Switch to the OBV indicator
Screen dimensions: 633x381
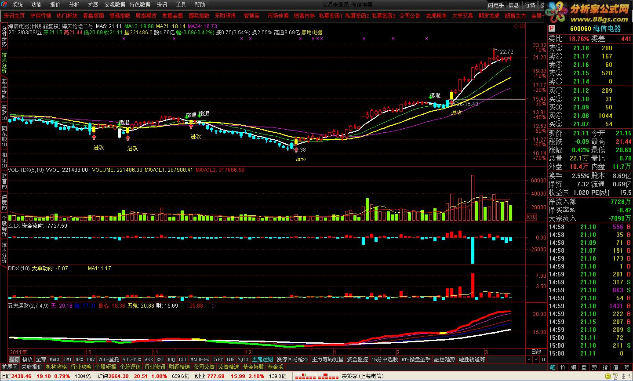[91, 359]
